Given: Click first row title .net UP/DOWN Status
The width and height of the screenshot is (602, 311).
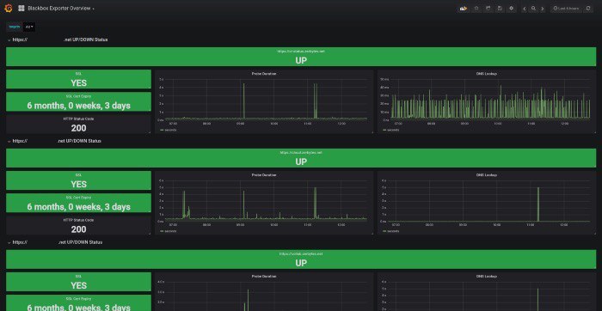Looking at the screenshot, I should (86, 40).
